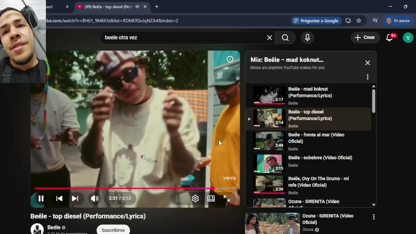
Task: Click the address bar URL
Action: tap(112, 20)
